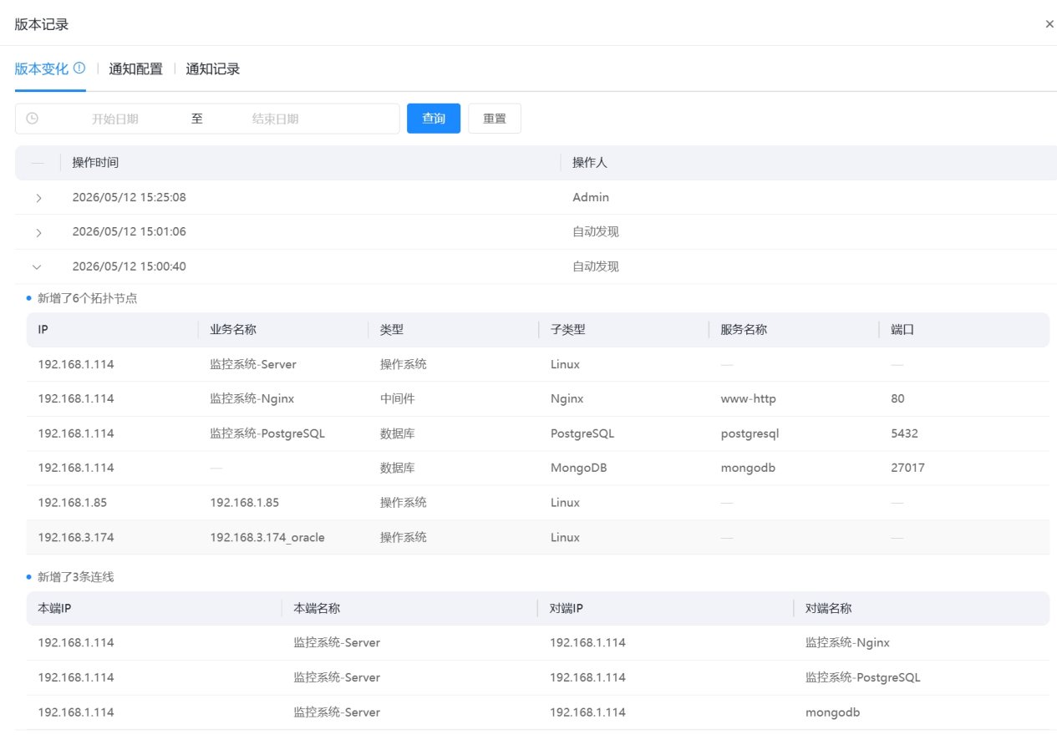The height and width of the screenshot is (750, 1057).
Task: Select 监控系统-PostgreSQL peer name in links table
Action: click(x=863, y=678)
